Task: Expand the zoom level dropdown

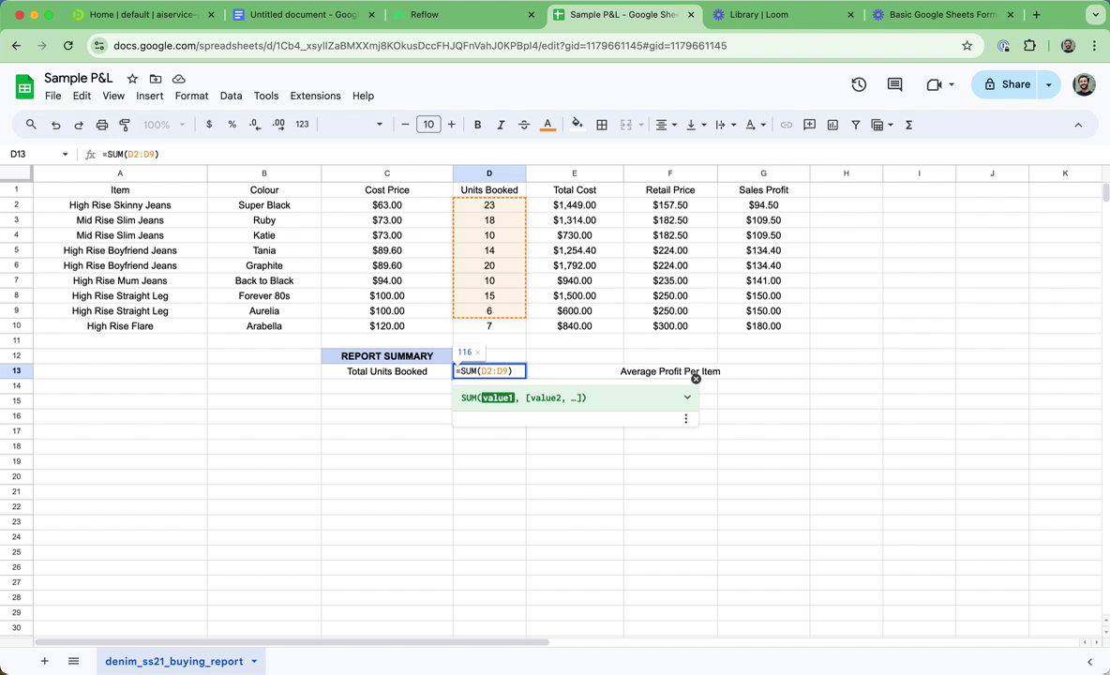Action: 165,124
